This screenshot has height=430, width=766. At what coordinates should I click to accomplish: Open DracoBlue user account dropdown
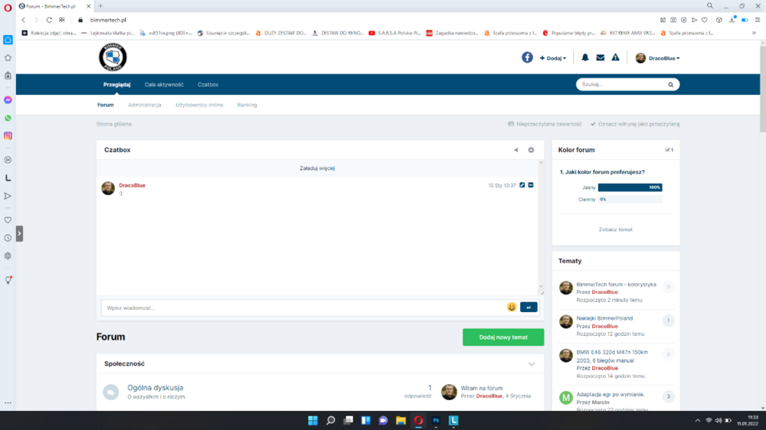pos(657,58)
